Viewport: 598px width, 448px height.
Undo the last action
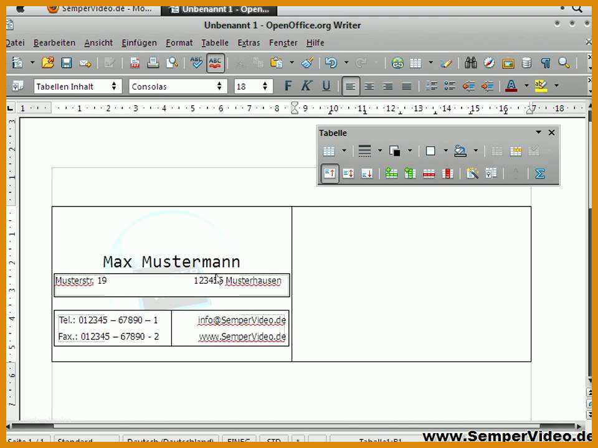(x=331, y=62)
